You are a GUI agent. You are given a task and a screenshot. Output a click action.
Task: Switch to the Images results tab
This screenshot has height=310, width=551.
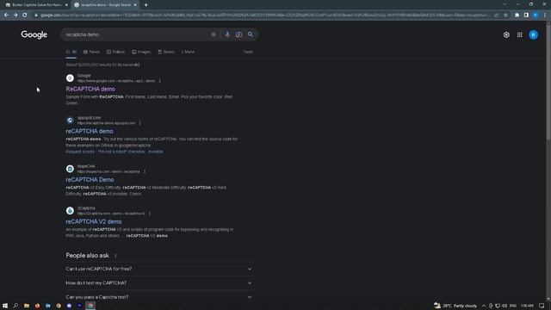click(141, 52)
